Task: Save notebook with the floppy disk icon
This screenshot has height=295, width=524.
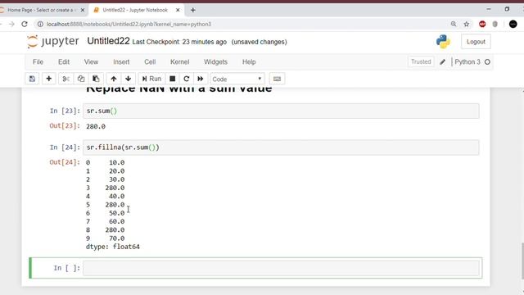Action: tap(32, 79)
